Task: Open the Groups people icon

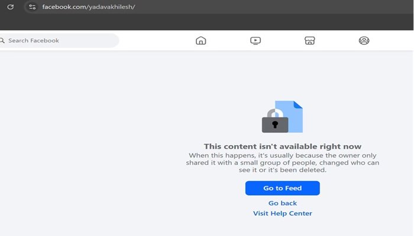Action: [364, 41]
